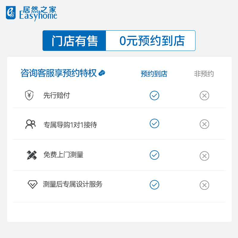
Task: Select the 门店有售 tab
Action: (x=74, y=41)
